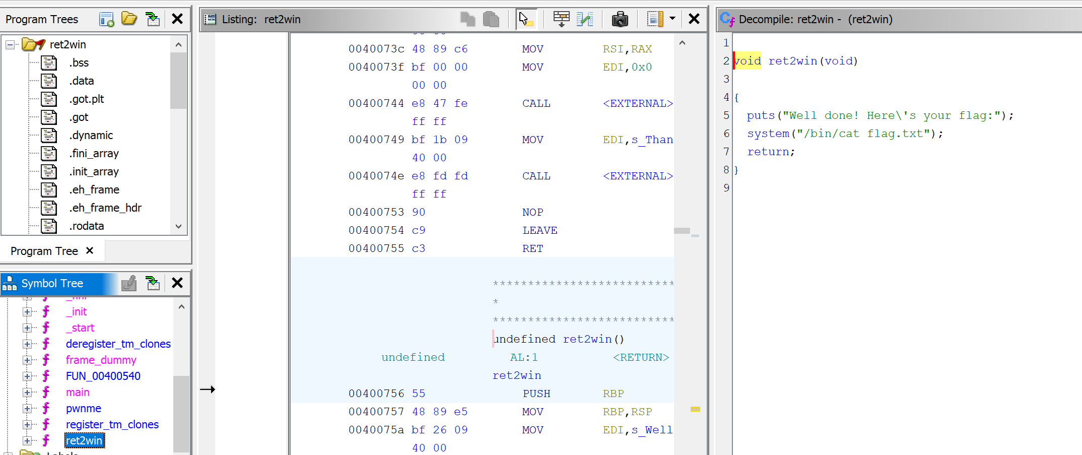Open the Diff View icon in Listing

(x=585, y=19)
